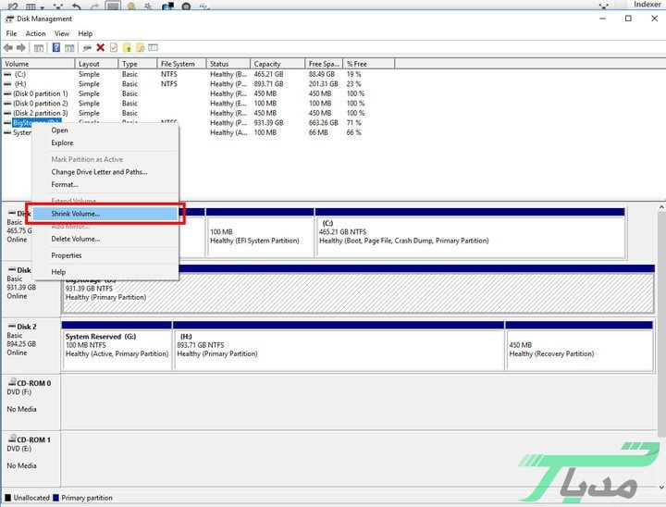This screenshot has height=507, width=666.
Task: Select the (H:) volume row in list
Action: pos(20,83)
